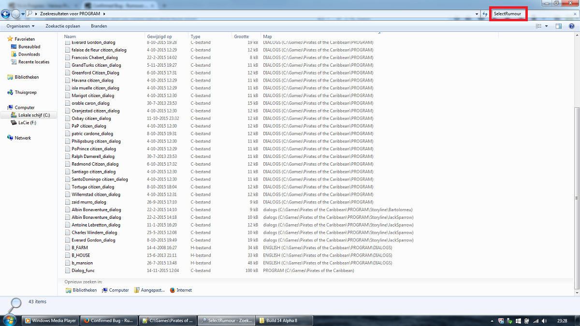
Task: Select the B_FARM header file icon
Action: tap(68, 248)
